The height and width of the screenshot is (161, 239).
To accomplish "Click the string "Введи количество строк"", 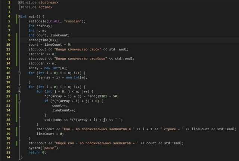I will [78, 49].
